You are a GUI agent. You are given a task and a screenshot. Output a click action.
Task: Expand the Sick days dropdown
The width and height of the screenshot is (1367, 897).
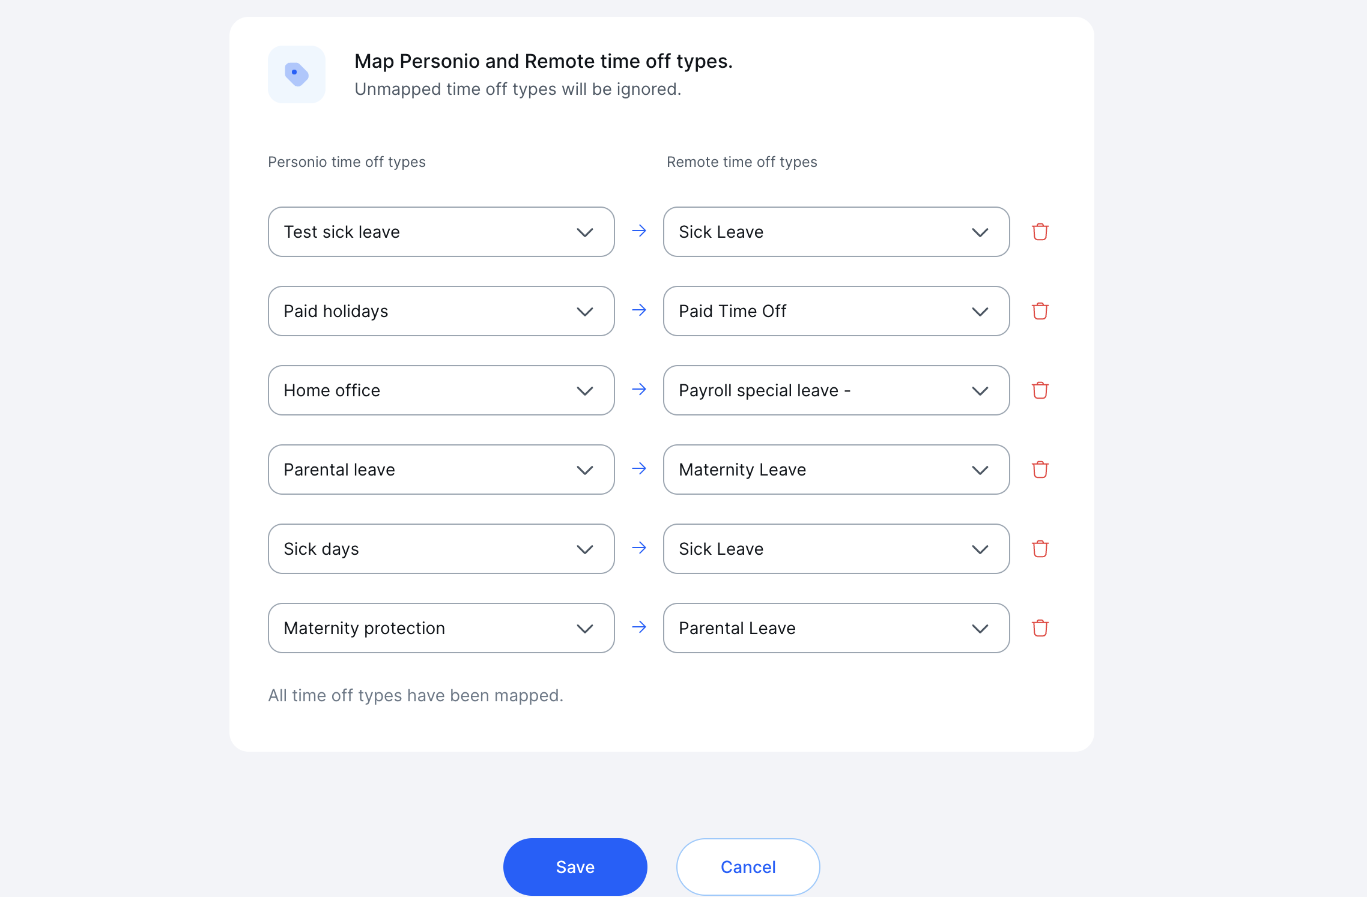pyautogui.click(x=441, y=549)
